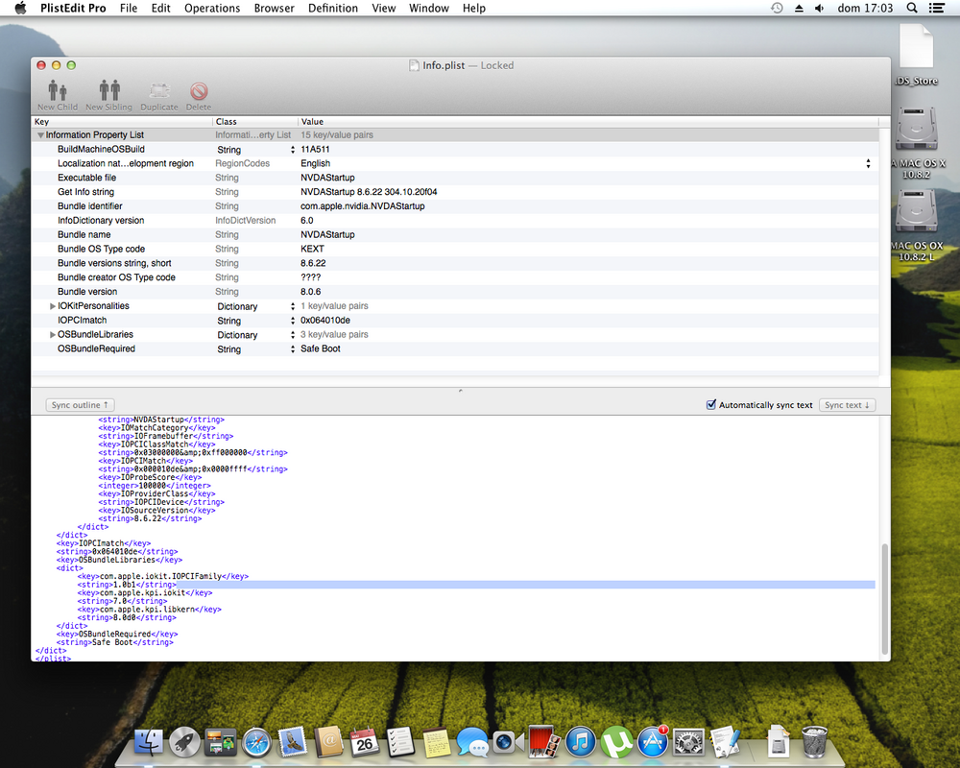Viewport: 960px width, 768px height.
Task: Click the Sync text button
Action: 847,405
